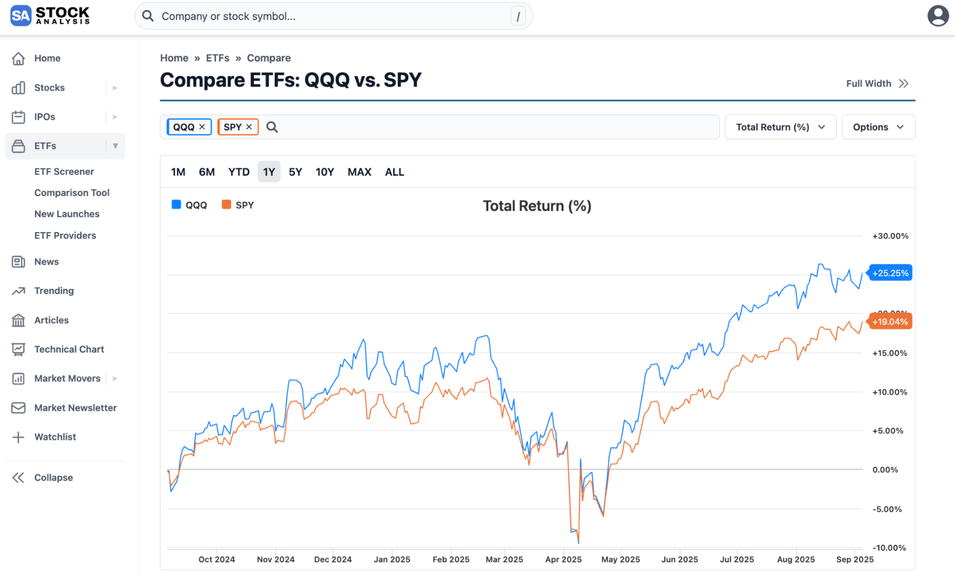955x580 pixels.
Task: Open the Market Newsletter sidebar link
Action: point(75,408)
